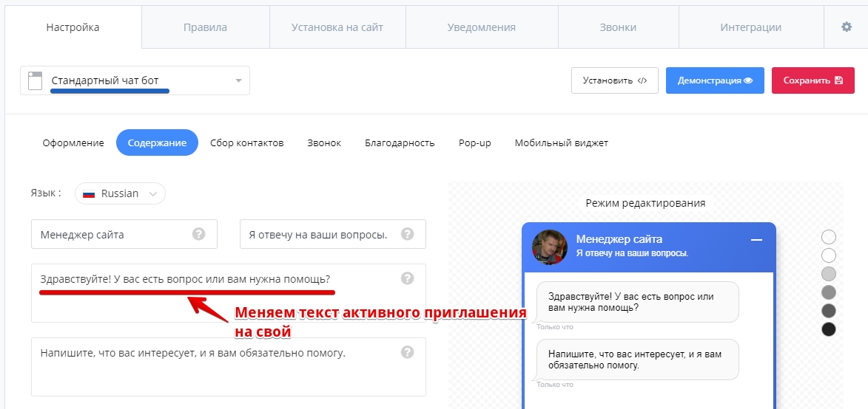The height and width of the screenshot is (409, 868).
Task: Select the first white color swatch
Action: (829, 237)
